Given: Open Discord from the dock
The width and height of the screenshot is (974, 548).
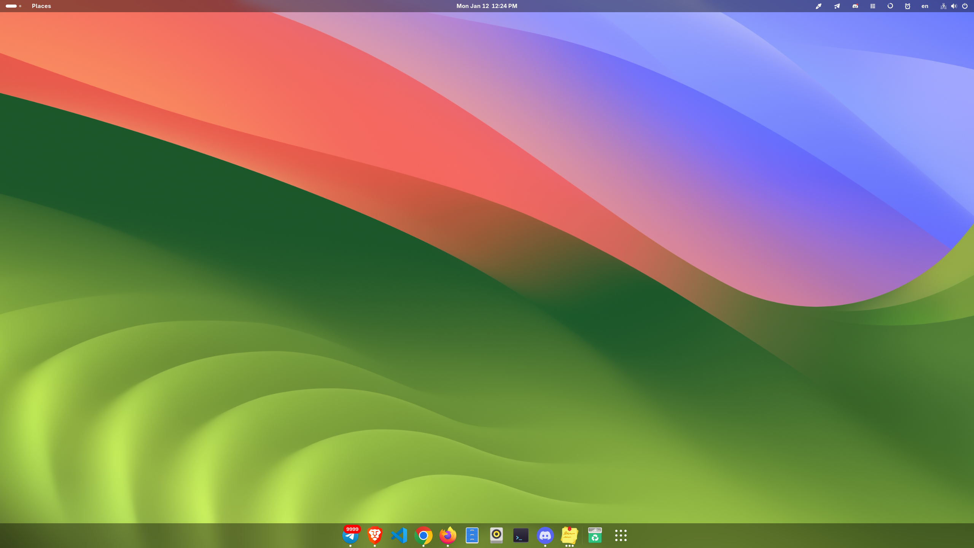Looking at the screenshot, I should coord(545,535).
